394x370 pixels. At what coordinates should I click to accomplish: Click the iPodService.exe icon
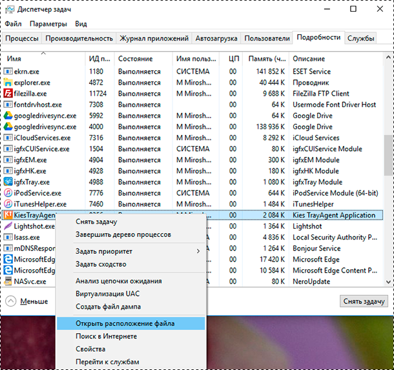point(8,193)
